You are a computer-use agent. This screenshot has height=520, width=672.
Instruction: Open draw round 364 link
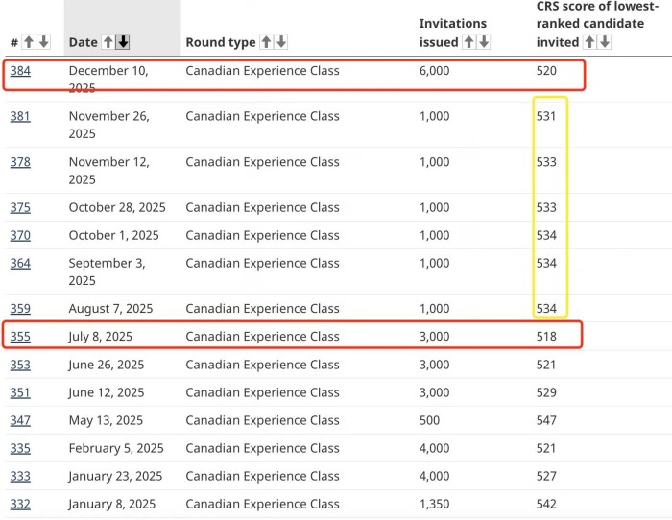coord(20,263)
